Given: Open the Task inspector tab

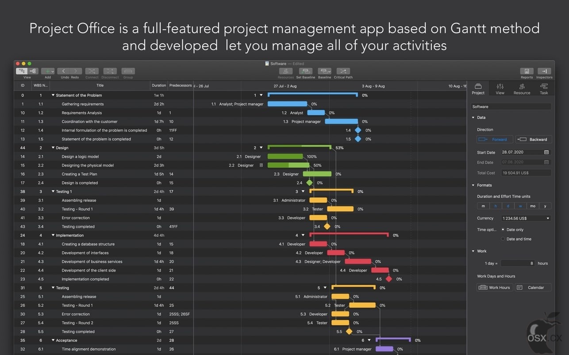Looking at the screenshot, I should click(544, 89).
